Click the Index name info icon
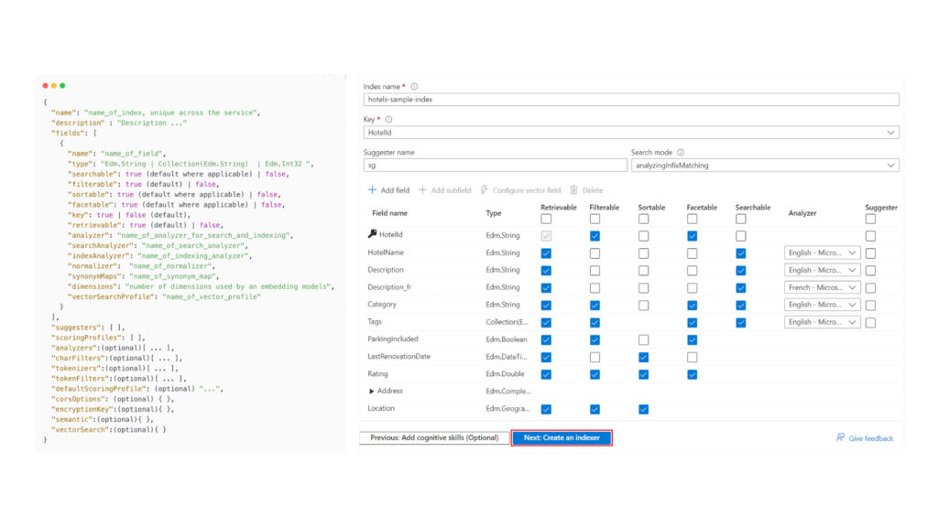This screenshot has width=938, height=527. [414, 87]
